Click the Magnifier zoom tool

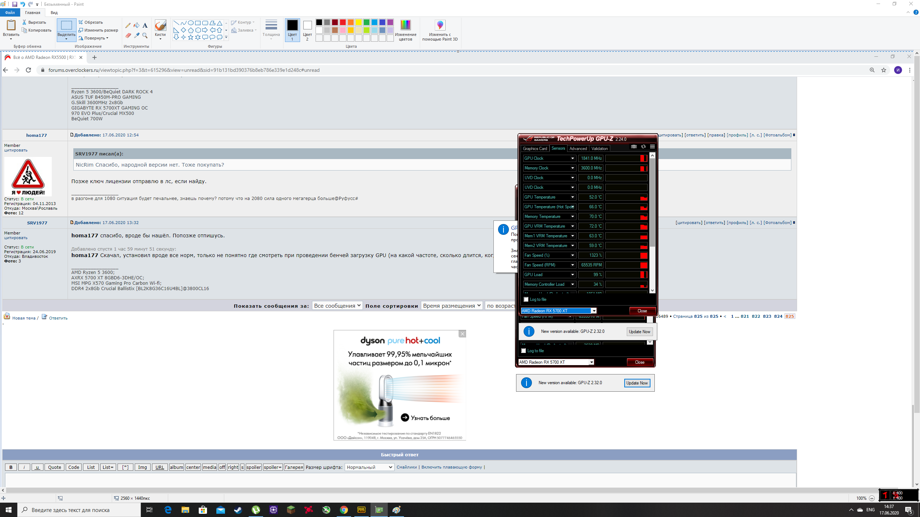145,36
